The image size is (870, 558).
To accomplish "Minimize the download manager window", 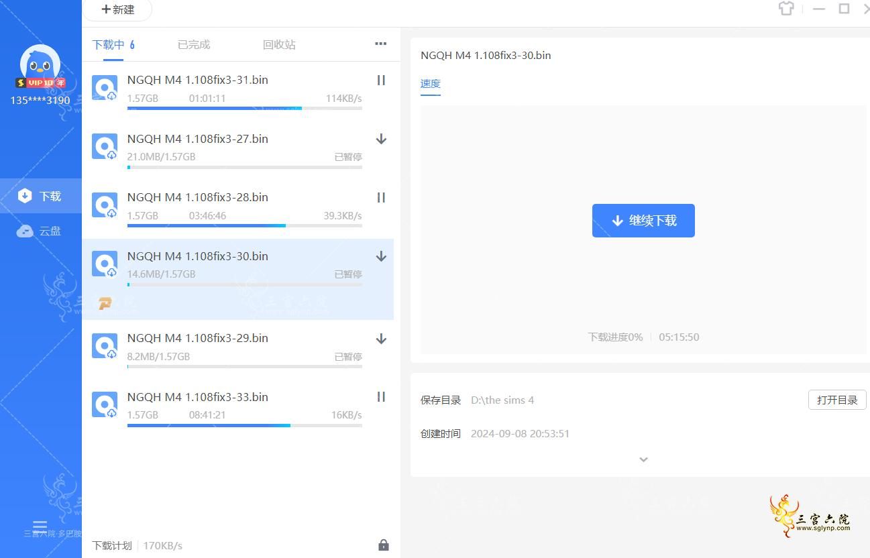I will (819, 9).
